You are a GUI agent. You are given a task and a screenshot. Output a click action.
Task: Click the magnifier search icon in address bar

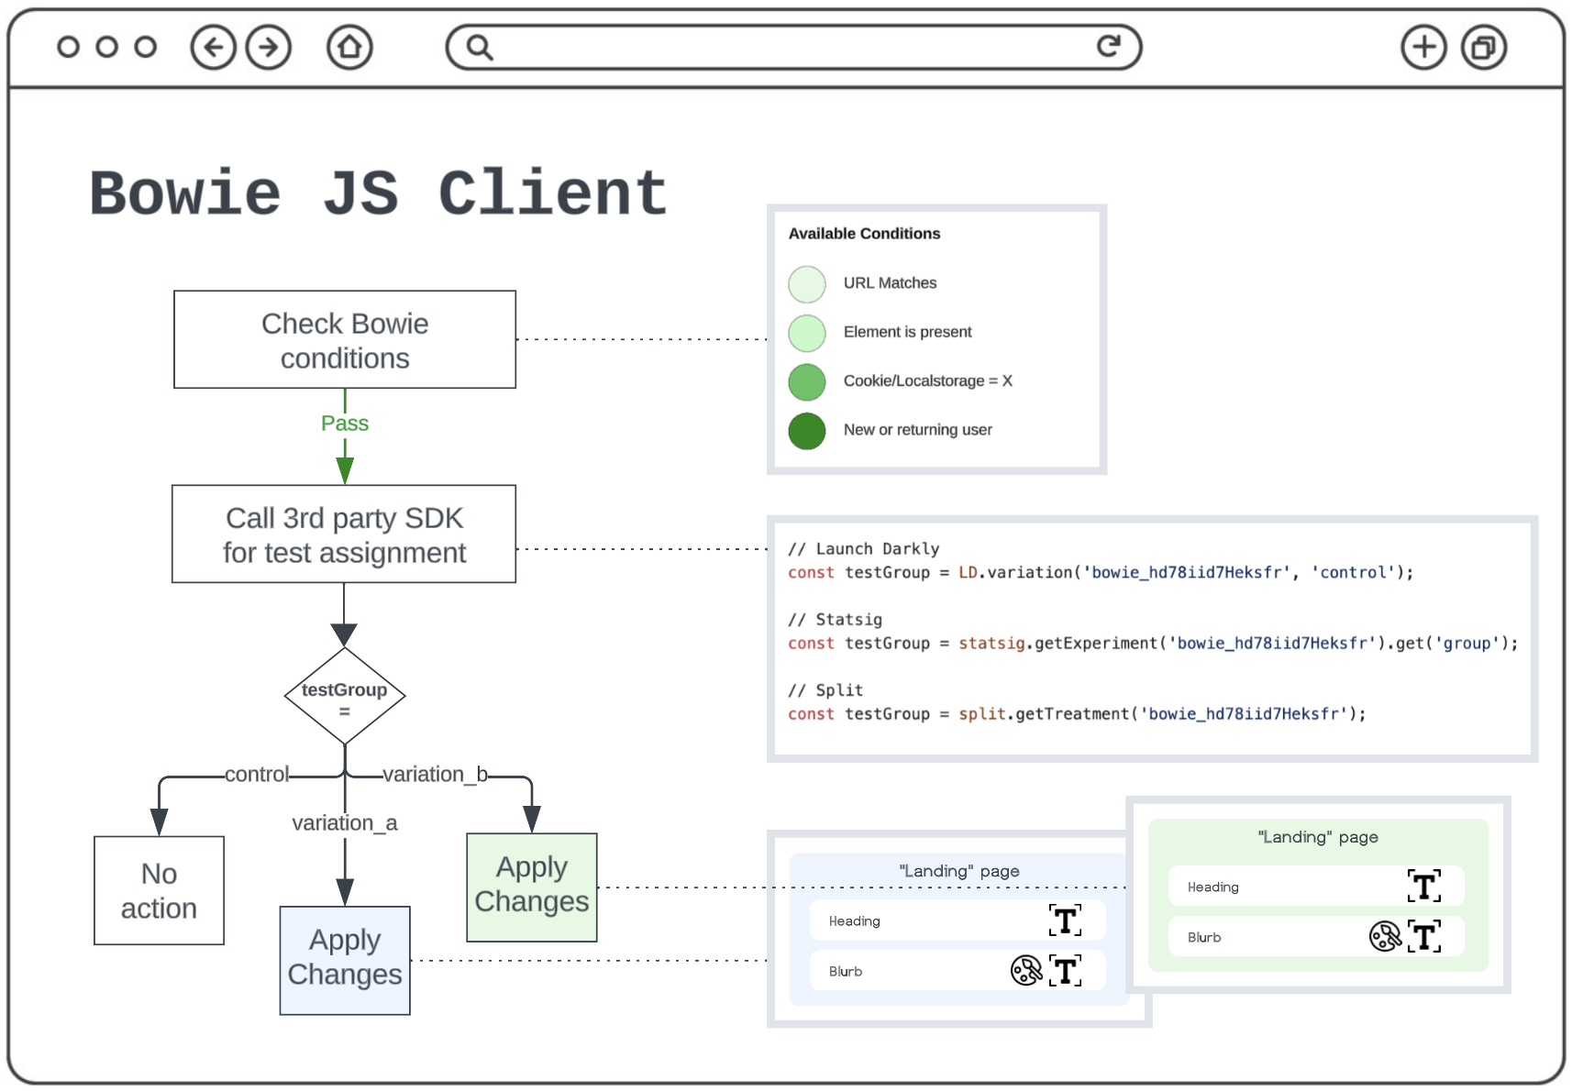coord(479,48)
